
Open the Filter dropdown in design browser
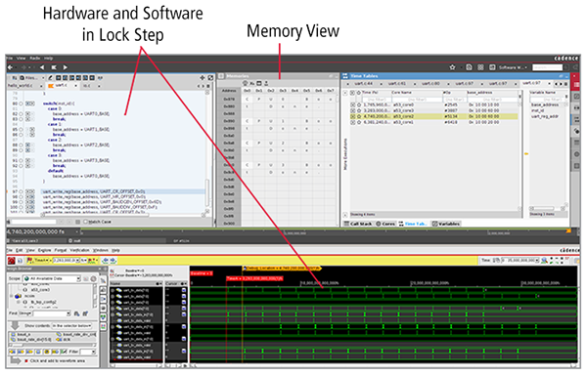pyautogui.click(x=87, y=352)
